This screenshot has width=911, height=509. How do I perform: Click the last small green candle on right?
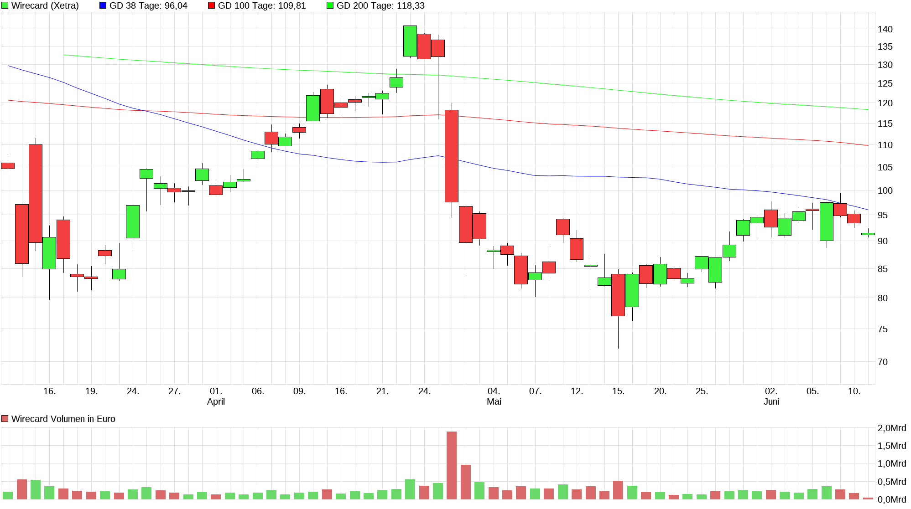[868, 234]
